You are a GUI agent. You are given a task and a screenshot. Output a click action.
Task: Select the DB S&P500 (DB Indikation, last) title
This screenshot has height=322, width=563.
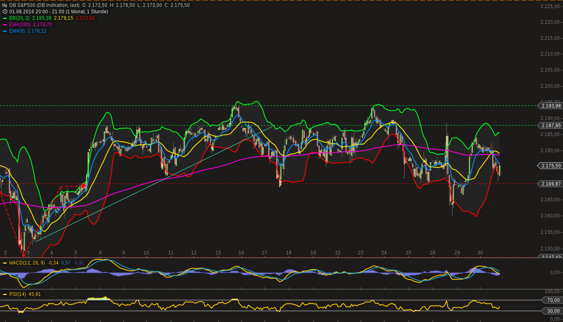click(45, 5)
